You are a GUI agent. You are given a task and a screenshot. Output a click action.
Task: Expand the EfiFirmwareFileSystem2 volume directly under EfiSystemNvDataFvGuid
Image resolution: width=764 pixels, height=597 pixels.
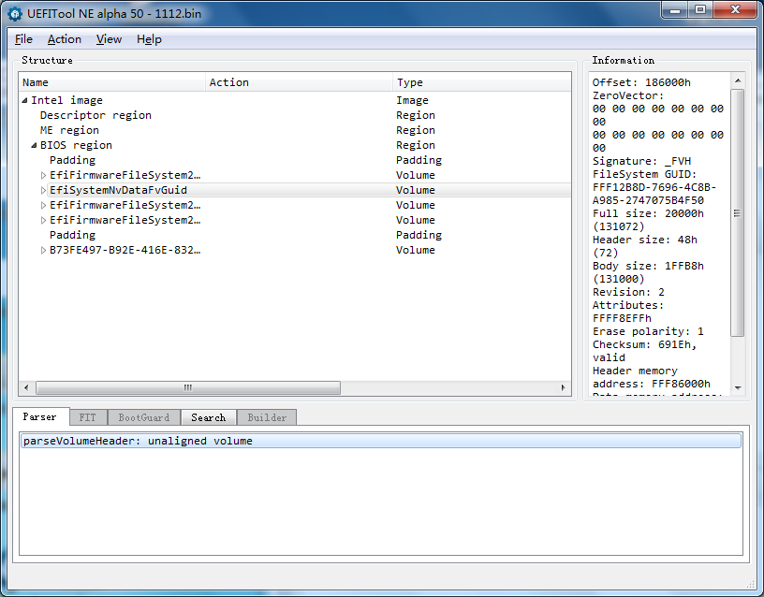[x=43, y=206]
